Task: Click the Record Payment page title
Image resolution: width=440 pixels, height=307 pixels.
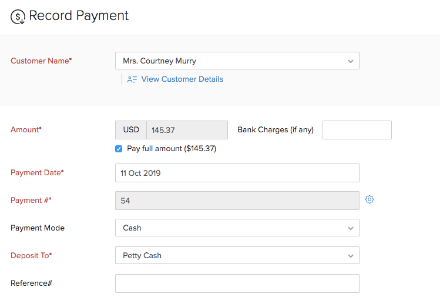Action: coord(79,16)
